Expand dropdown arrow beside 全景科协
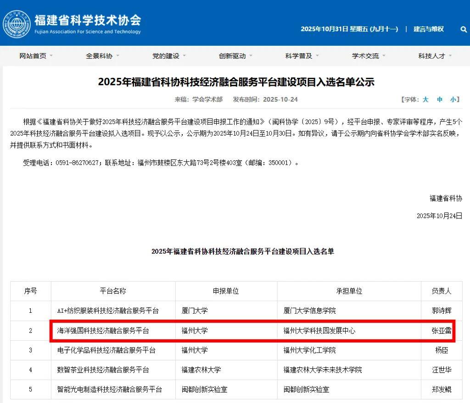The height and width of the screenshot is (403, 470). (117, 55)
